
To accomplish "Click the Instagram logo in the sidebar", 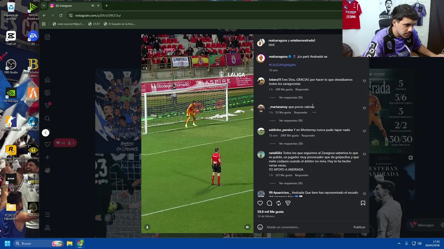I will (48, 37).
